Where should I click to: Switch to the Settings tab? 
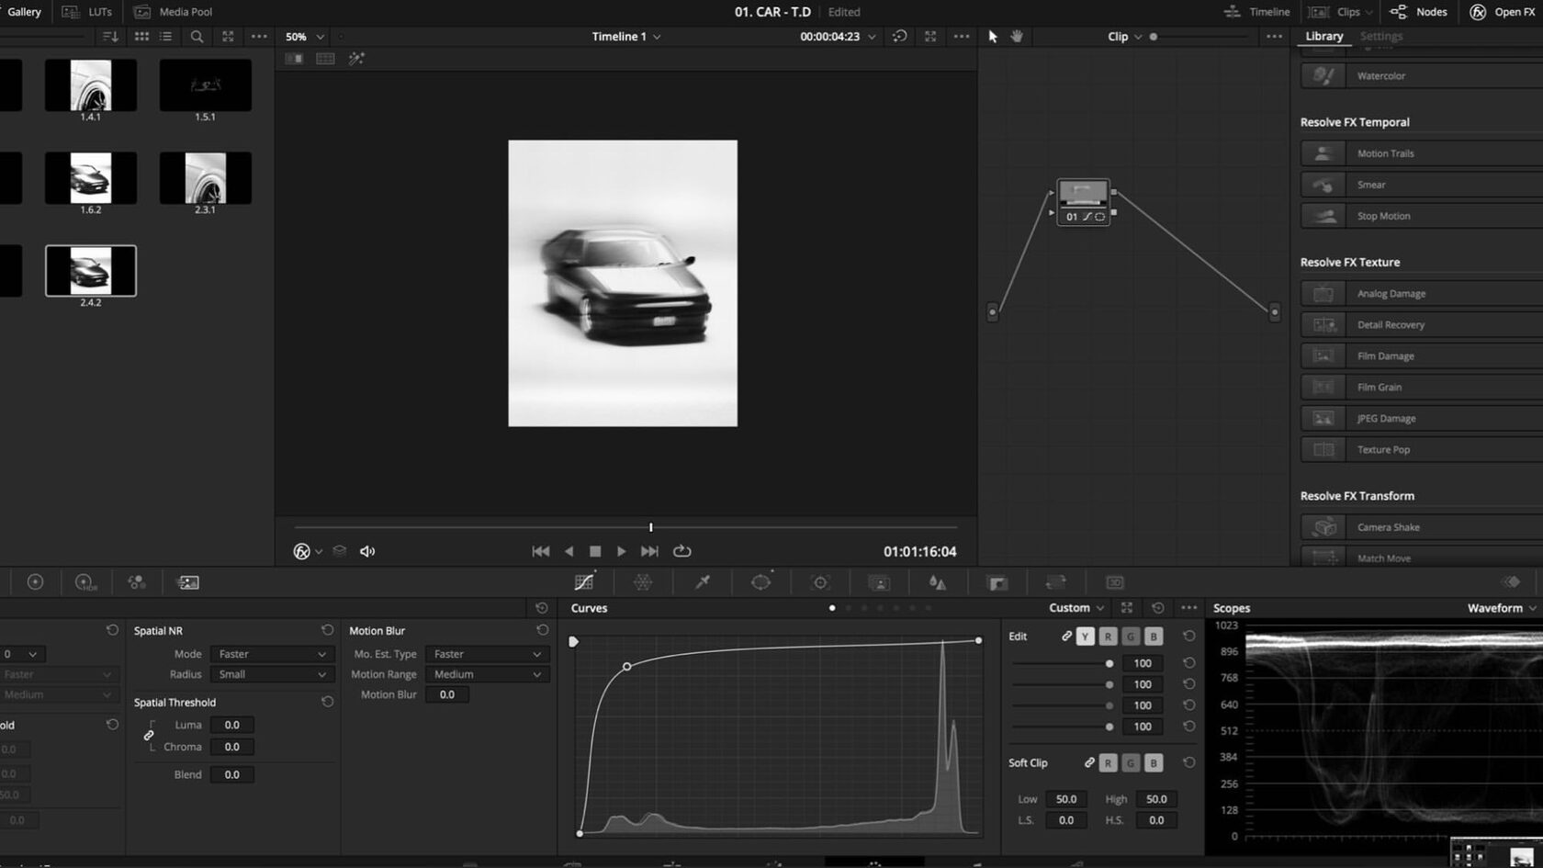(x=1380, y=37)
